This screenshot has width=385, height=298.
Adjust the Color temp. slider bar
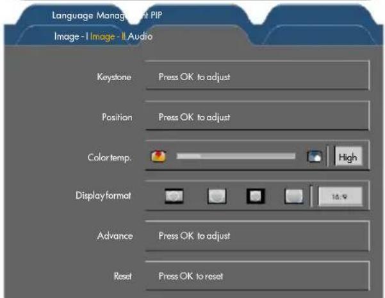[236, 156]
